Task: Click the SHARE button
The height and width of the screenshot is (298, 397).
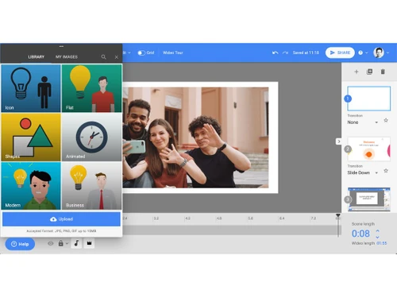Action: point(340,52)
